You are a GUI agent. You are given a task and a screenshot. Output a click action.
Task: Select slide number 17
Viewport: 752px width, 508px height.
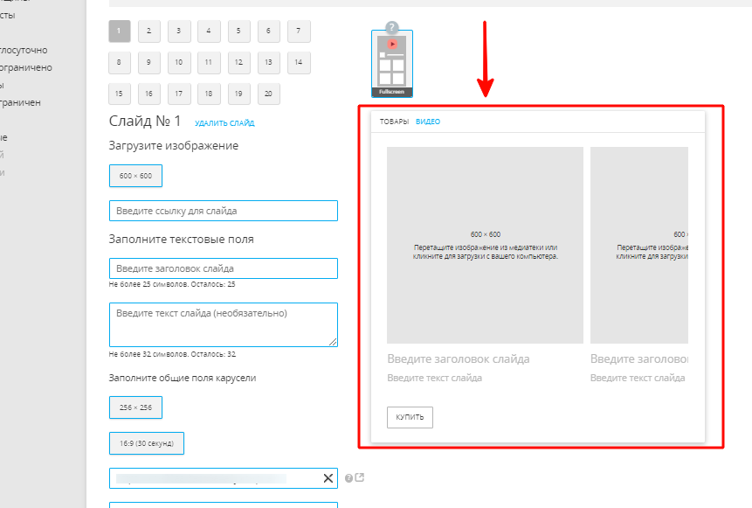pos(179,94)
